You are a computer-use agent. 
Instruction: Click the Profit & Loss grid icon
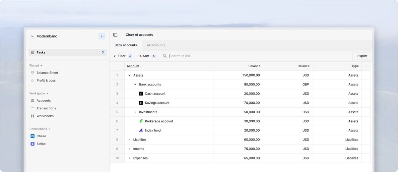point(33,81)
